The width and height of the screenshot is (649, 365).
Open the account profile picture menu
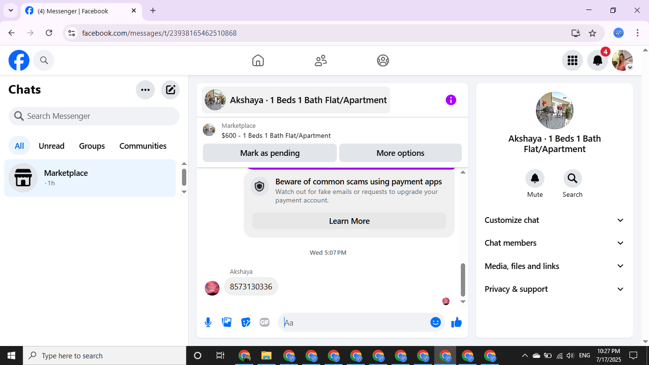pos(622,60)
